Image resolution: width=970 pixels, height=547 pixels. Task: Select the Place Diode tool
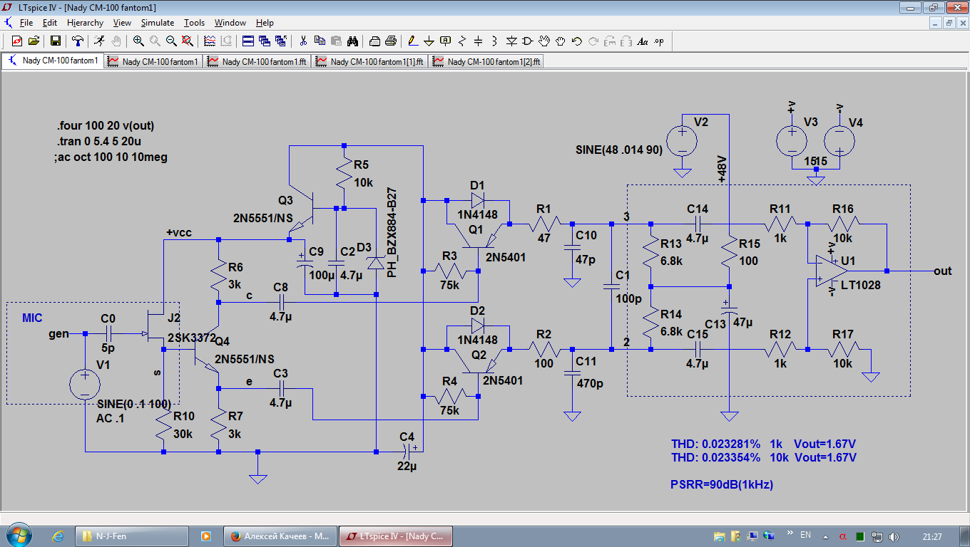click(511, 41)
